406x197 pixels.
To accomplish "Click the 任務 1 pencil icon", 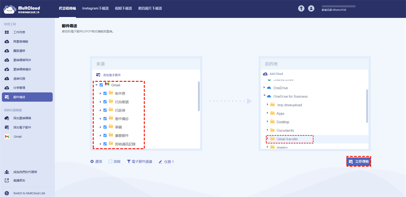I will point(160,162).
